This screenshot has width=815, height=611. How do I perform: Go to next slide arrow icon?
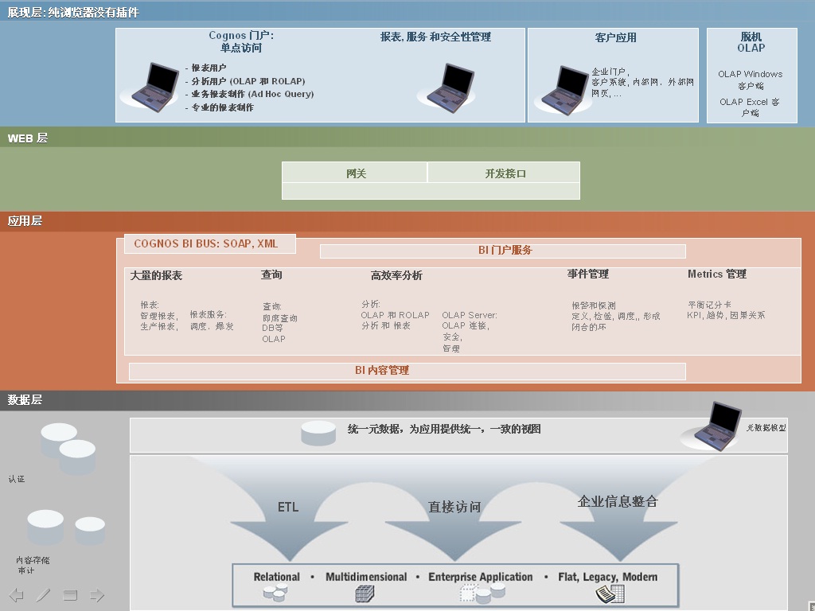pos(97,595)
